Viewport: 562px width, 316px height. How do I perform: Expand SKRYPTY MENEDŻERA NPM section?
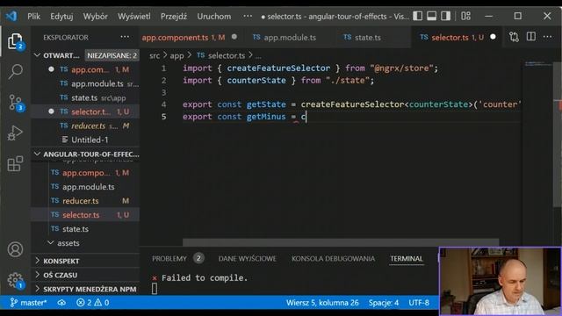coord(85,289)
